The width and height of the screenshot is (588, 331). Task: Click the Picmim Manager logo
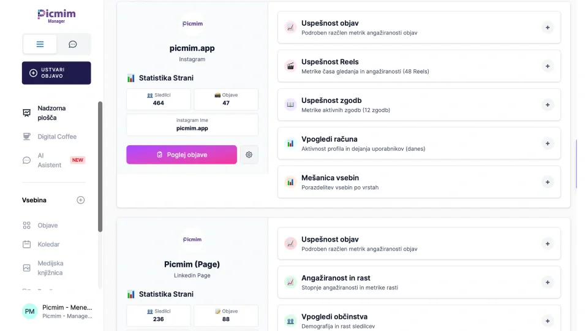pyautogui.click(x=56, y=16)
